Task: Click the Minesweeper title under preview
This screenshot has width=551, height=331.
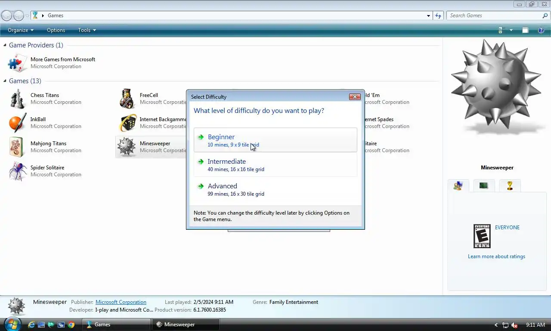Action: click(x=497, y=168)
